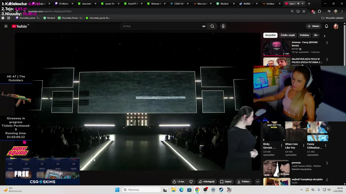The width and height of the screenshot is (346, 194).
Task: Open more actions menu below the video
Action: tap(257, 182)
